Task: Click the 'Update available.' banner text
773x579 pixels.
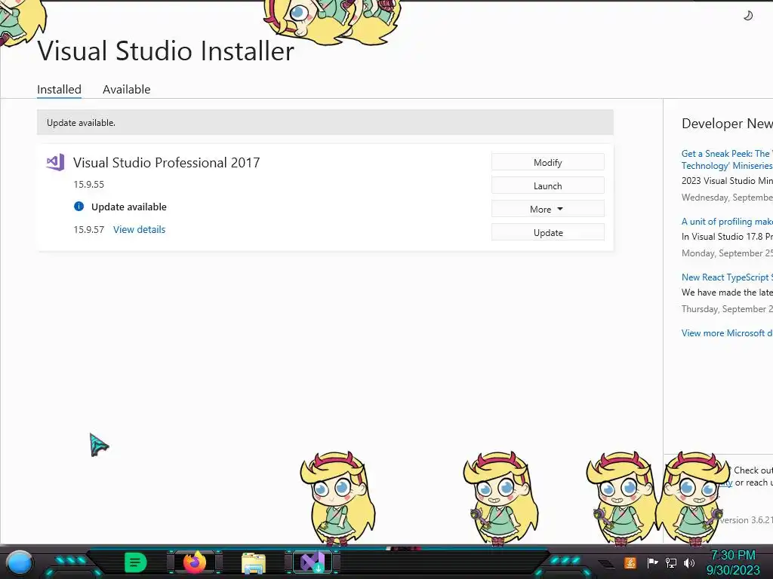Action: [x=81, y=123]
